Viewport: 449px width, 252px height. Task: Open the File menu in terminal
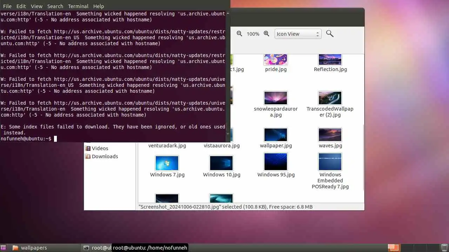(x=7, y=6)
